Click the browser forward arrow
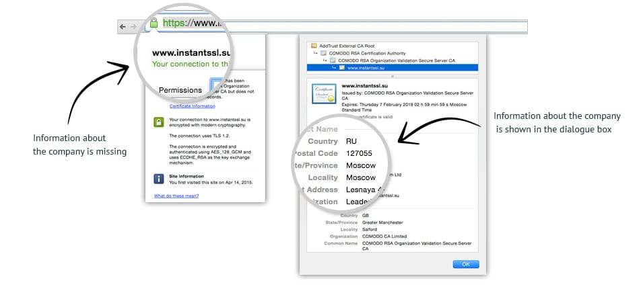The image size is (641, 297). pyautogui.click(x=133, y=27)
